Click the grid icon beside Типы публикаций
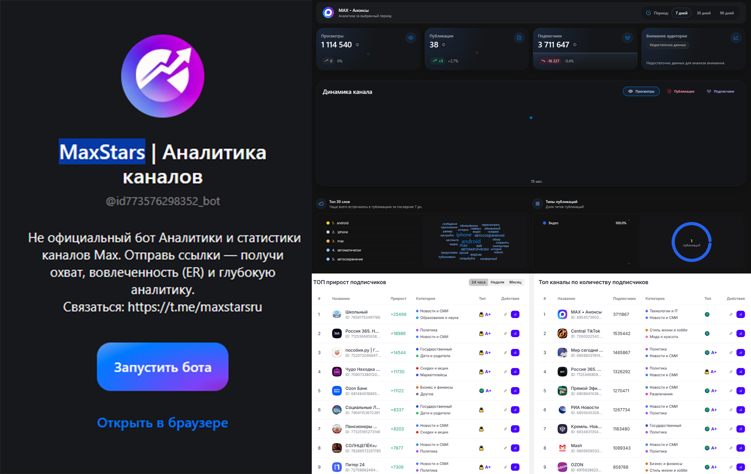 coord(538,204)
